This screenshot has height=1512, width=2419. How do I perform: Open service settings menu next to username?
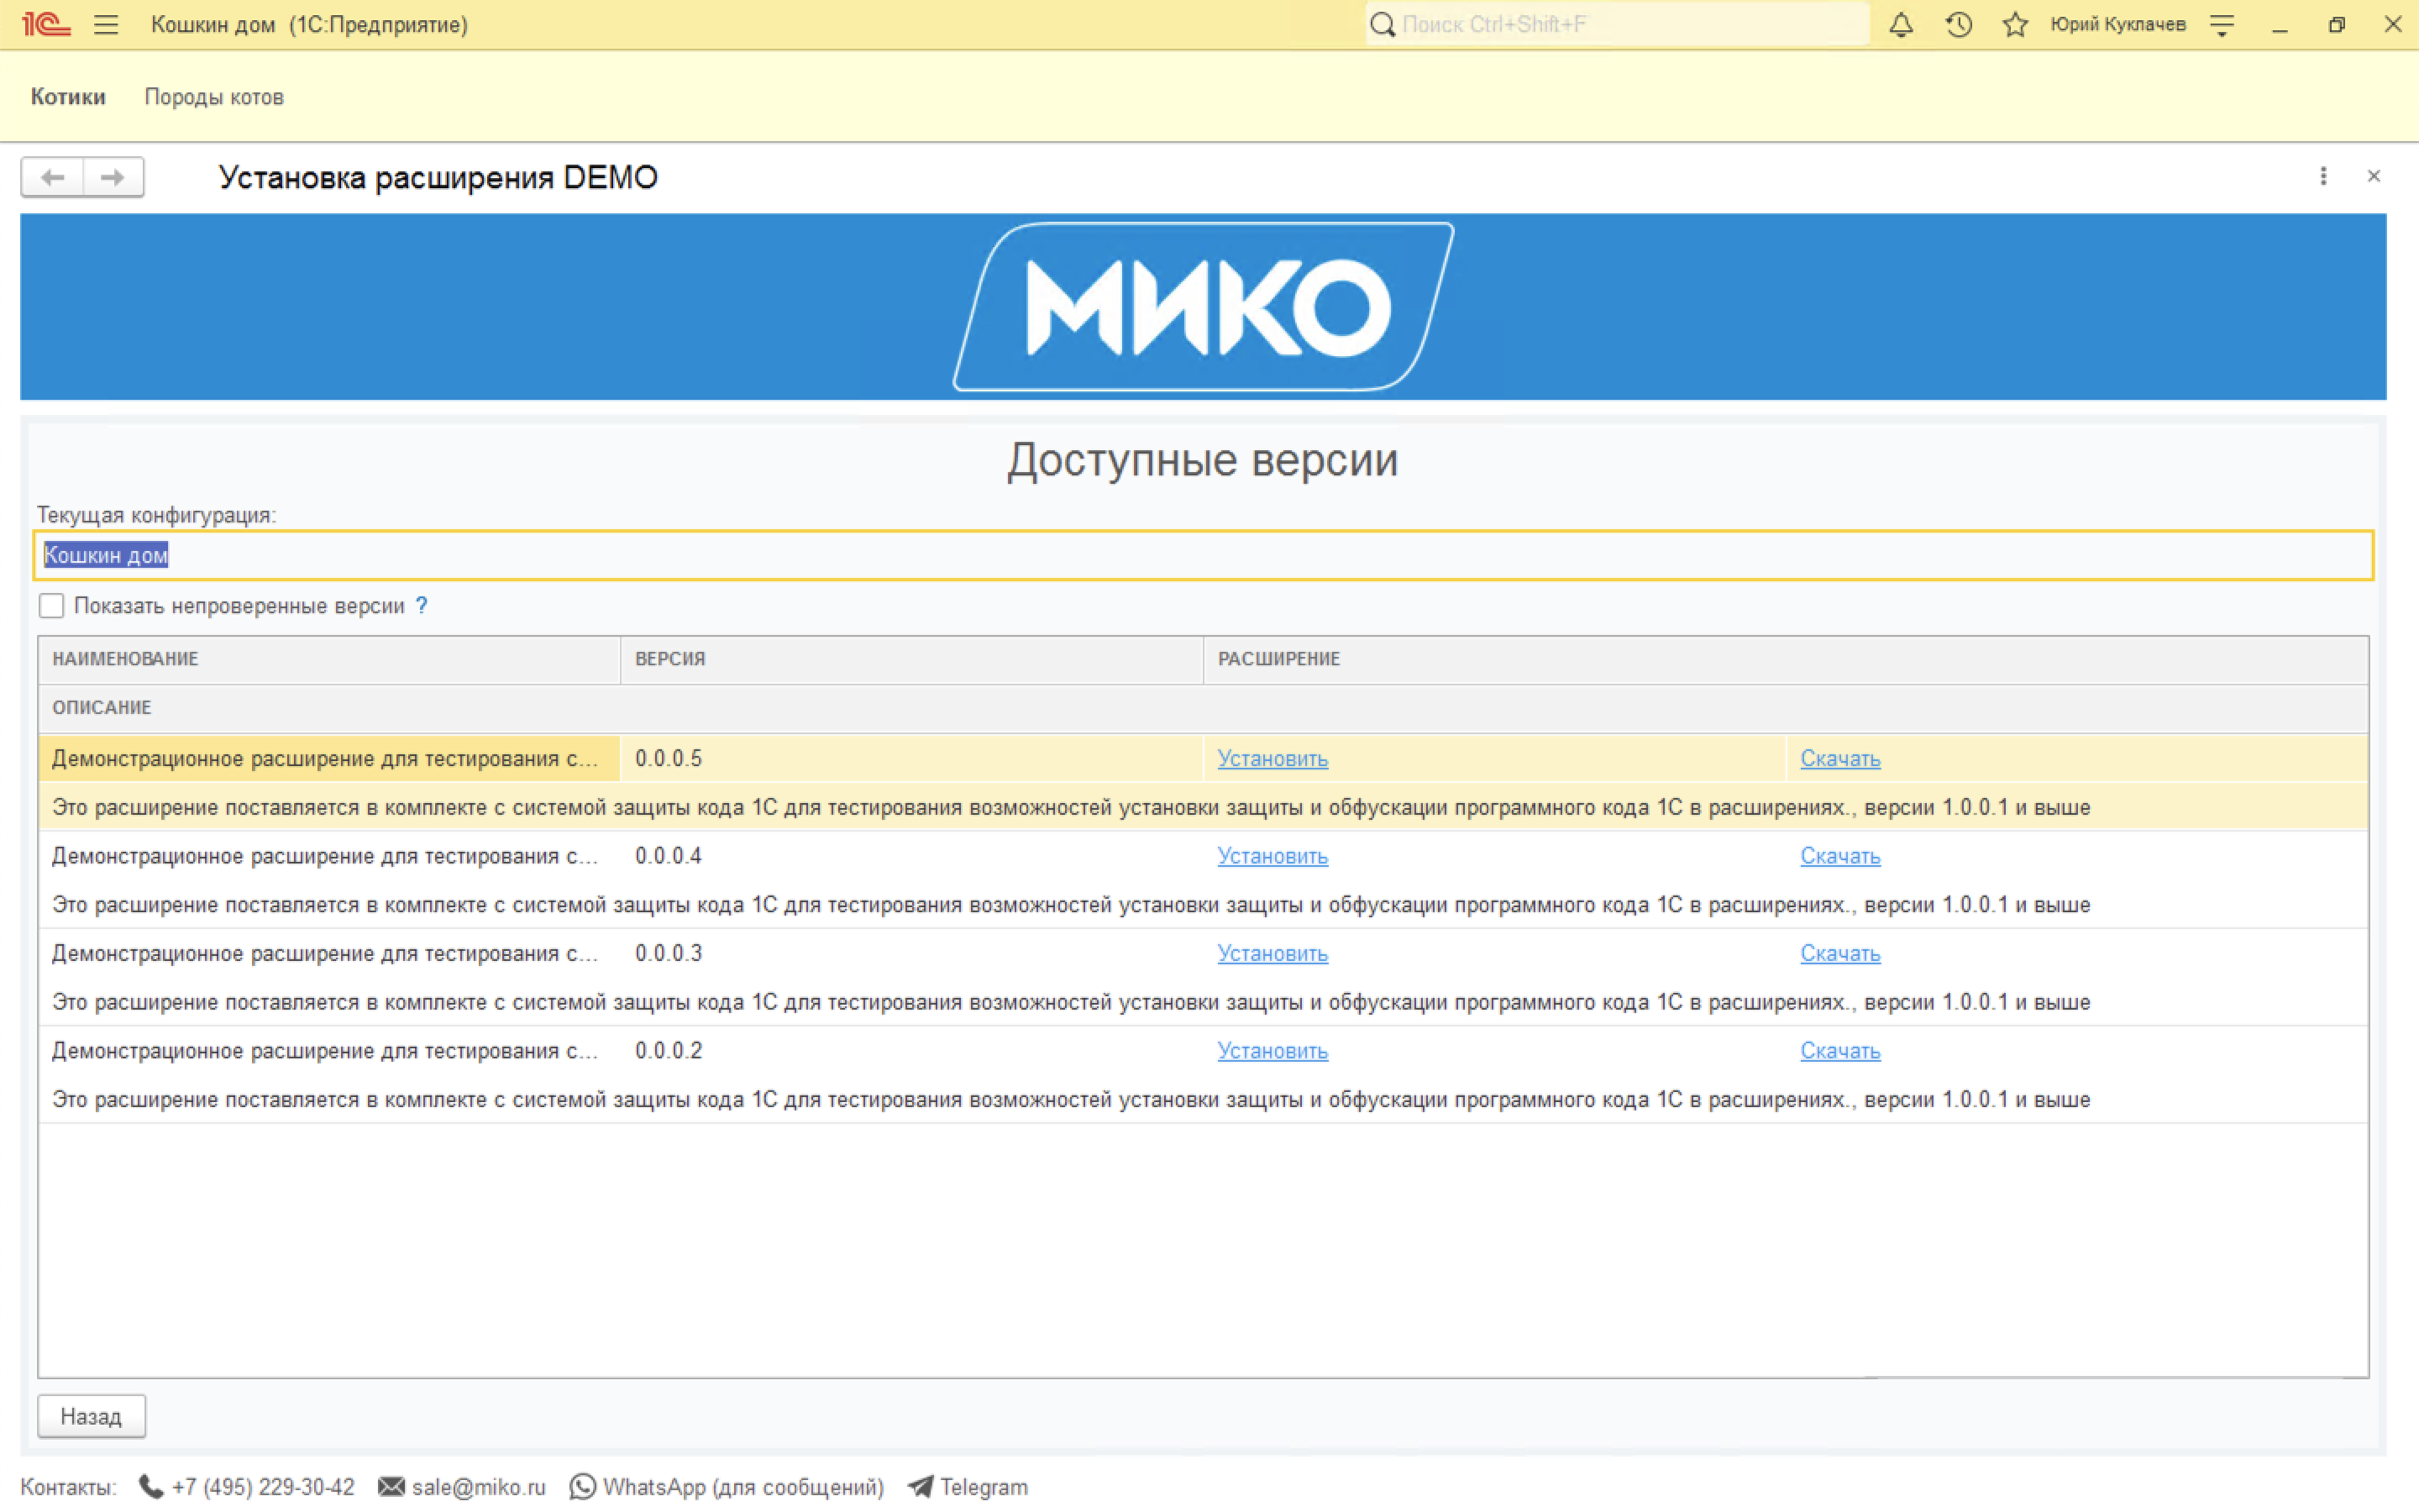(x=2221, y=25)
